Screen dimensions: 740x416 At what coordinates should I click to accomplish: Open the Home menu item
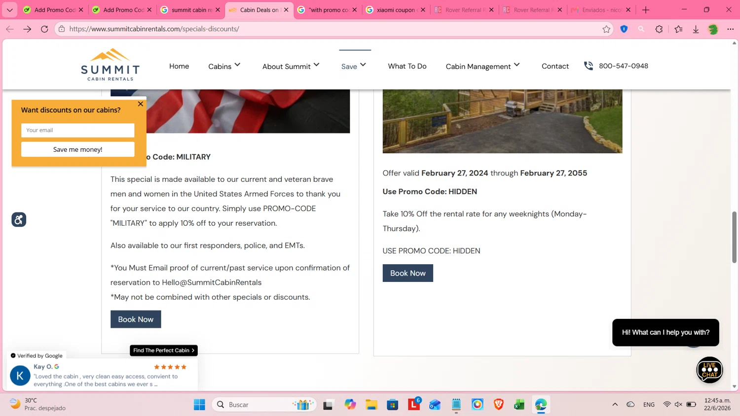[179, 66]
